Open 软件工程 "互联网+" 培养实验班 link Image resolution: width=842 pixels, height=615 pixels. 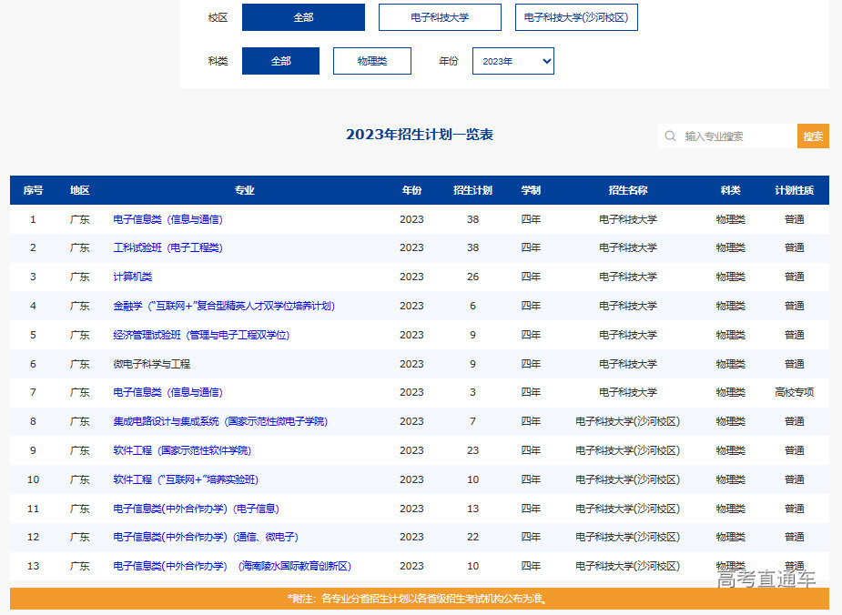tap(186, 479)
